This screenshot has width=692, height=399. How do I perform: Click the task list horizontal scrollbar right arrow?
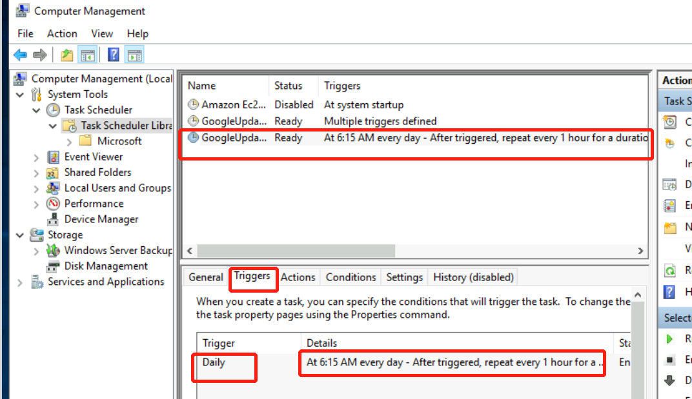pyautogui.click(x=640, y=251)
